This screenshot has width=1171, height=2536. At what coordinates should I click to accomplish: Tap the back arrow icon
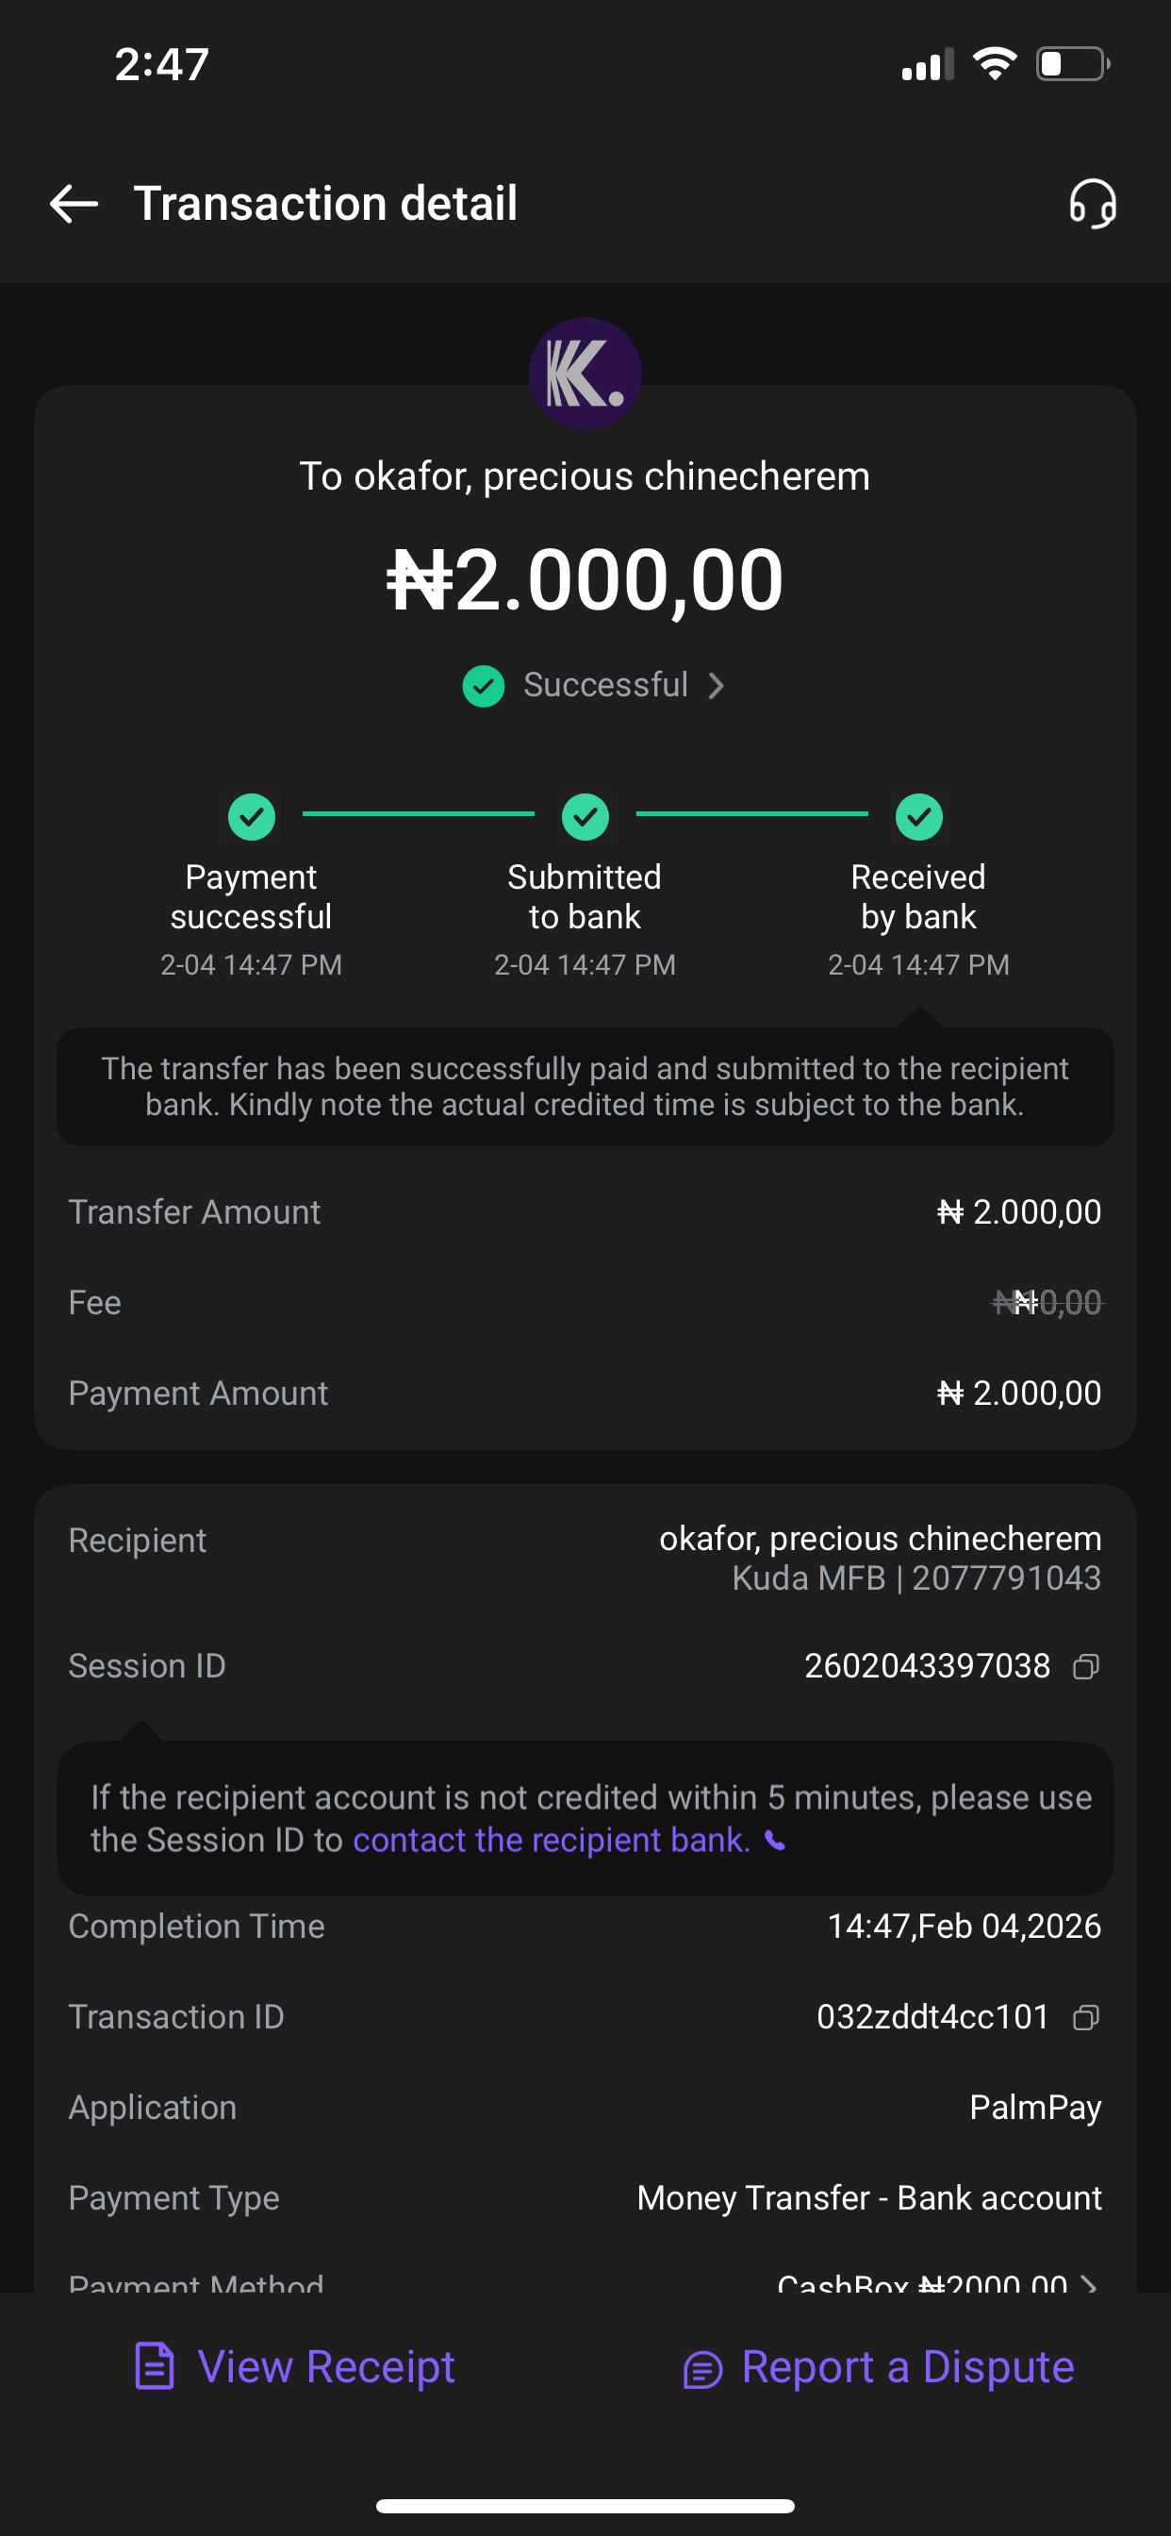click(74, 204)
